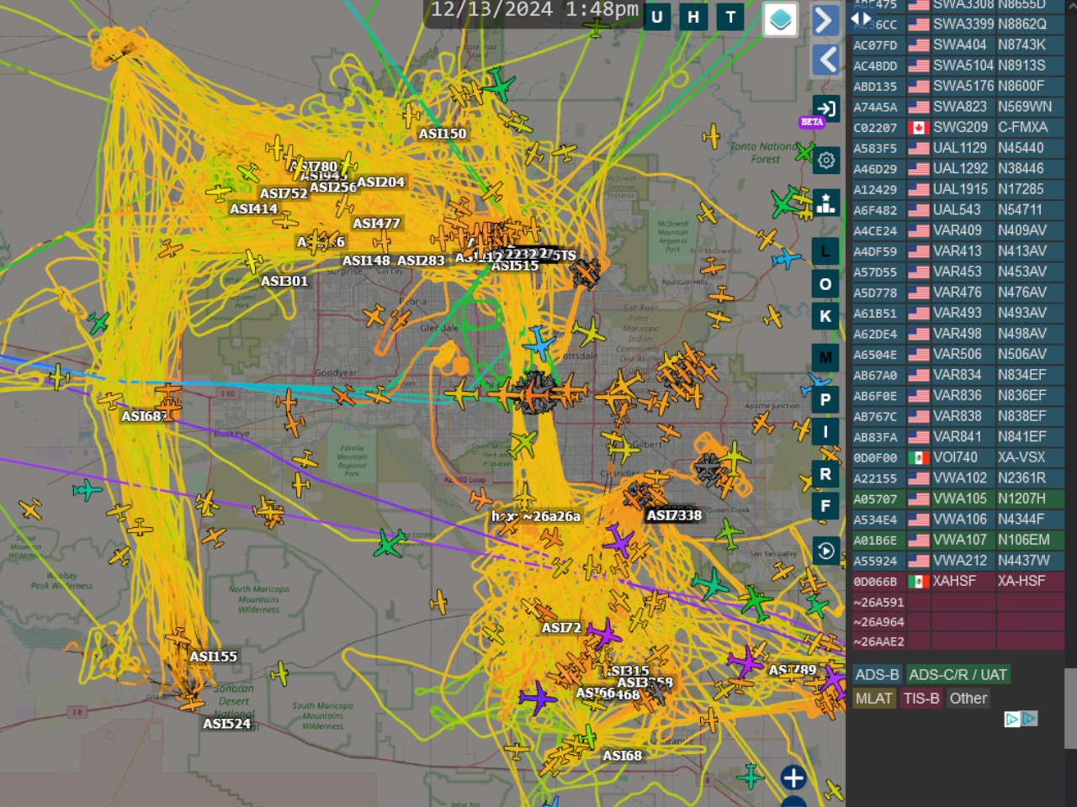The height and width of the screenshot is (807, 1077).
Task: Toggle the I map button
Action: pyautogui.click(x=825, y=432)
